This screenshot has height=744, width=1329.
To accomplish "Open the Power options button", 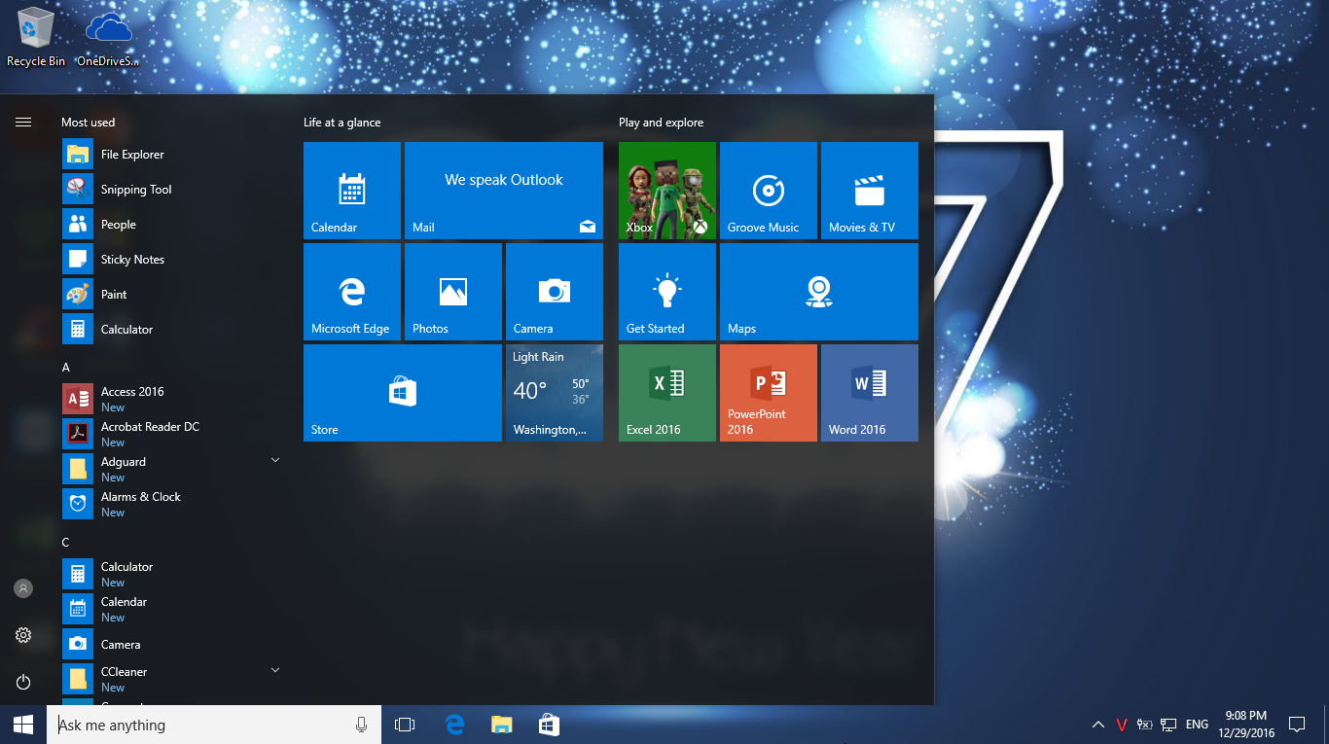I will click(x=23, y=682).
